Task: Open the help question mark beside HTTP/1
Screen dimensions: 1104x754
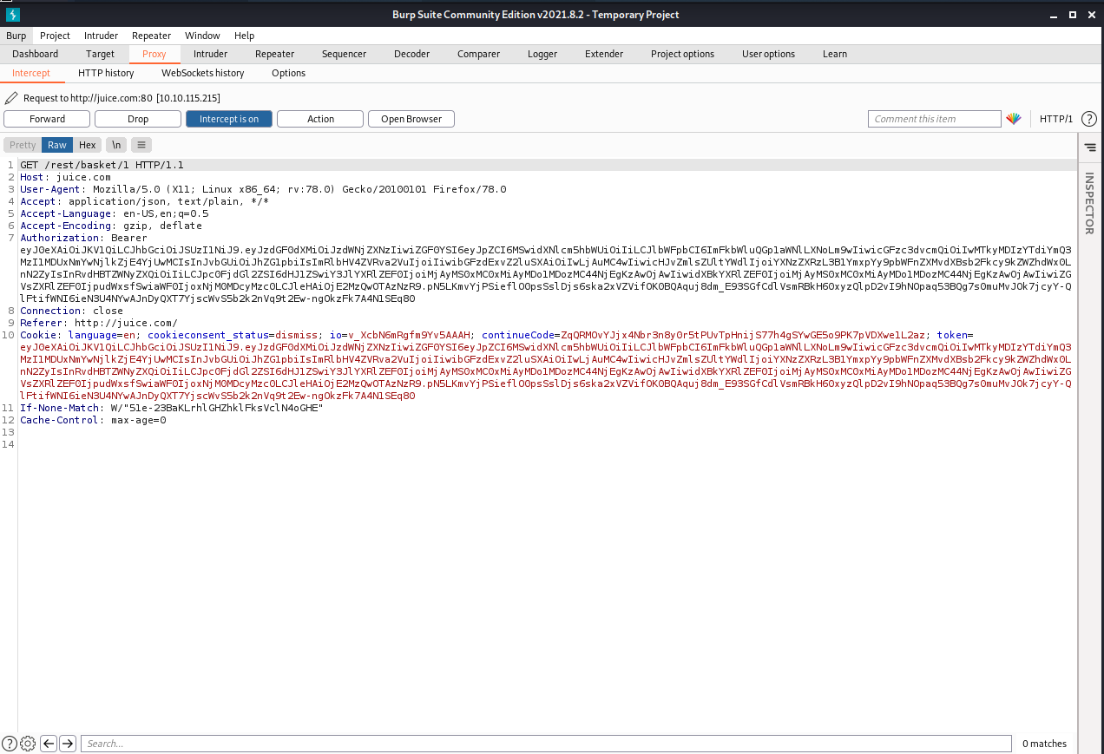Action: tap(1088, 119)
